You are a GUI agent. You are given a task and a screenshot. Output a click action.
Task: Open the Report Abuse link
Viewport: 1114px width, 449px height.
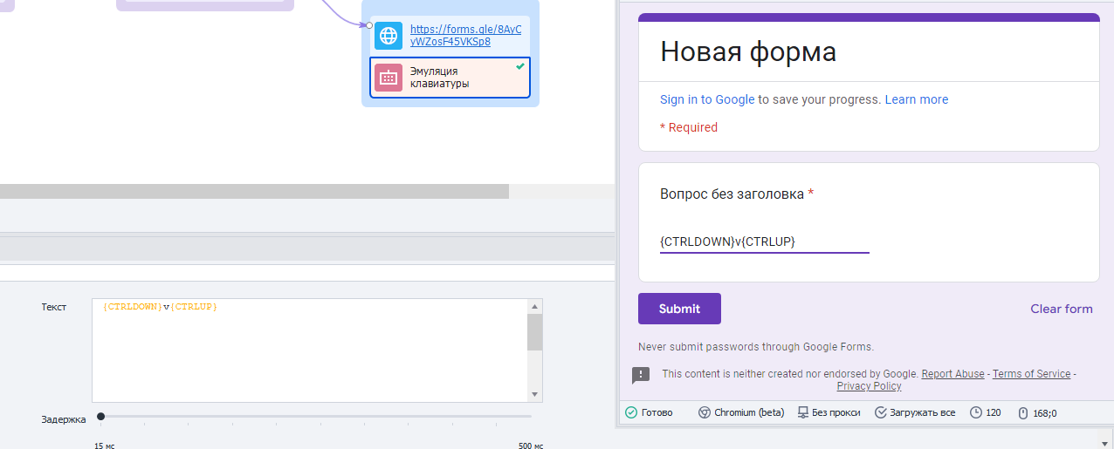coord(952,374)
